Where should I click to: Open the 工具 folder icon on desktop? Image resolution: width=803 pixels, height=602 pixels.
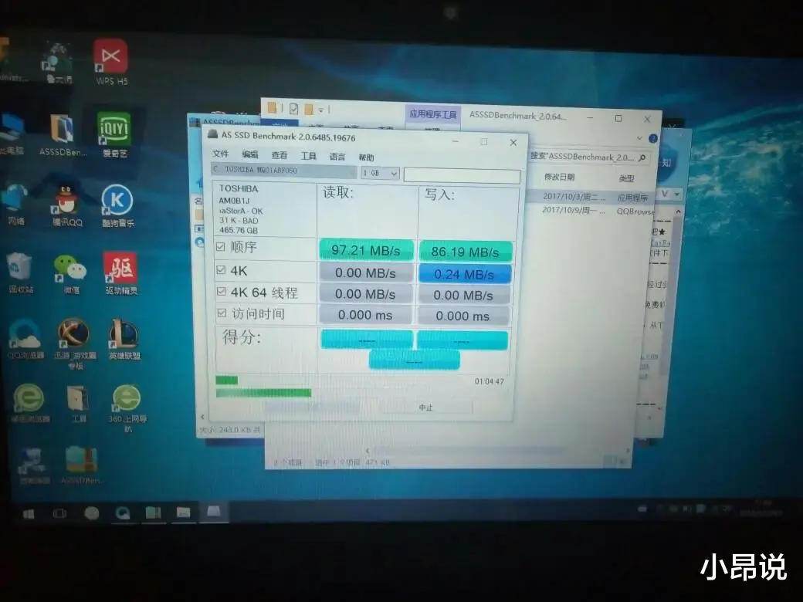pyautogui.click(x=78, y=404)
